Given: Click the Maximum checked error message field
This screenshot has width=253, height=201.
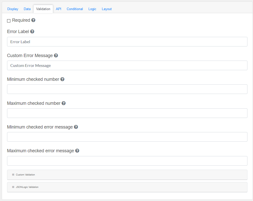Looking at the screenshot, I should point(127,161).
